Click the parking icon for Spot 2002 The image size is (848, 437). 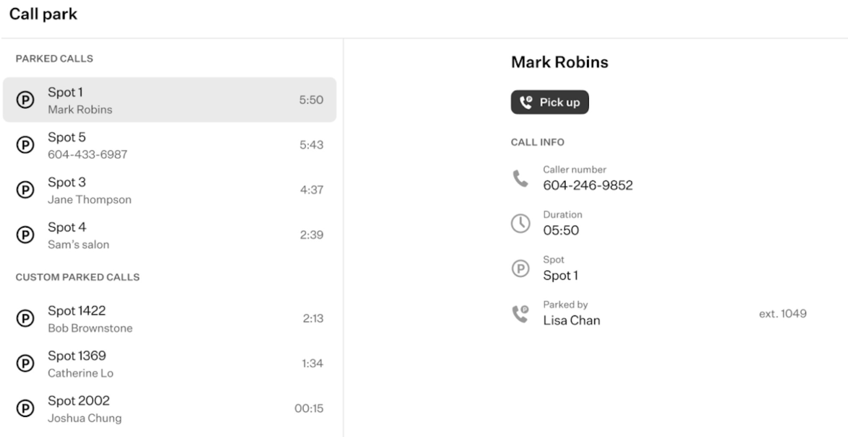click(25, 408)
